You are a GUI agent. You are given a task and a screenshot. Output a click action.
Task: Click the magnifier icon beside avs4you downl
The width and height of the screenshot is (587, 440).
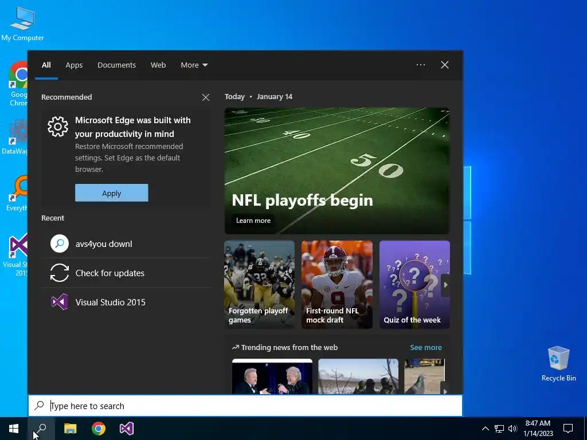tap(60, 243)
